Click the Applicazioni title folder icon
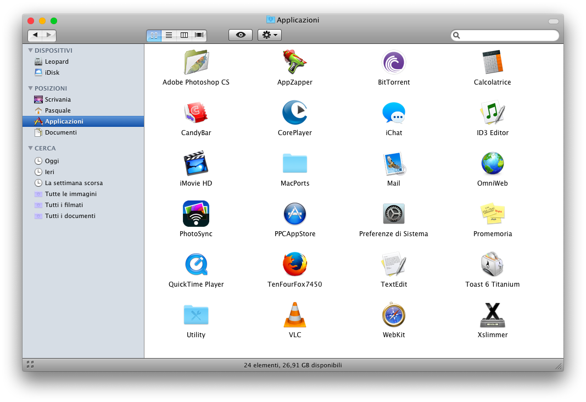This screenshot has height=402, width=586. click(x=270, y=19)
